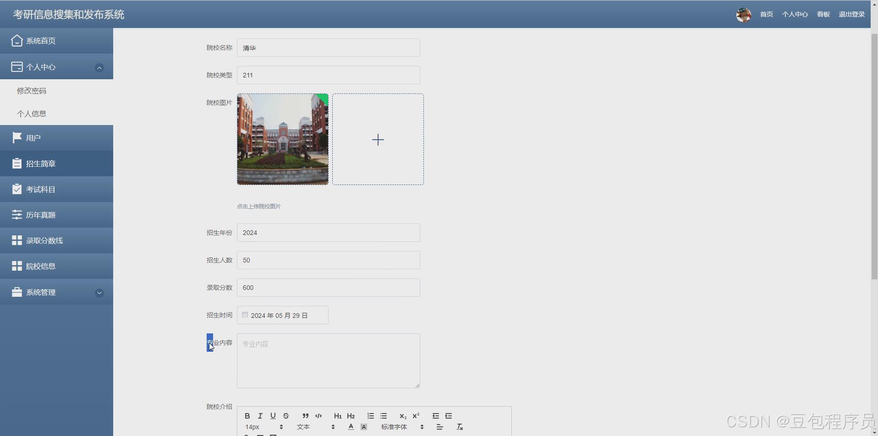This screenshot has width=878, height=436.
Task: Insert a bulleted list
Action: pos(384,416)
